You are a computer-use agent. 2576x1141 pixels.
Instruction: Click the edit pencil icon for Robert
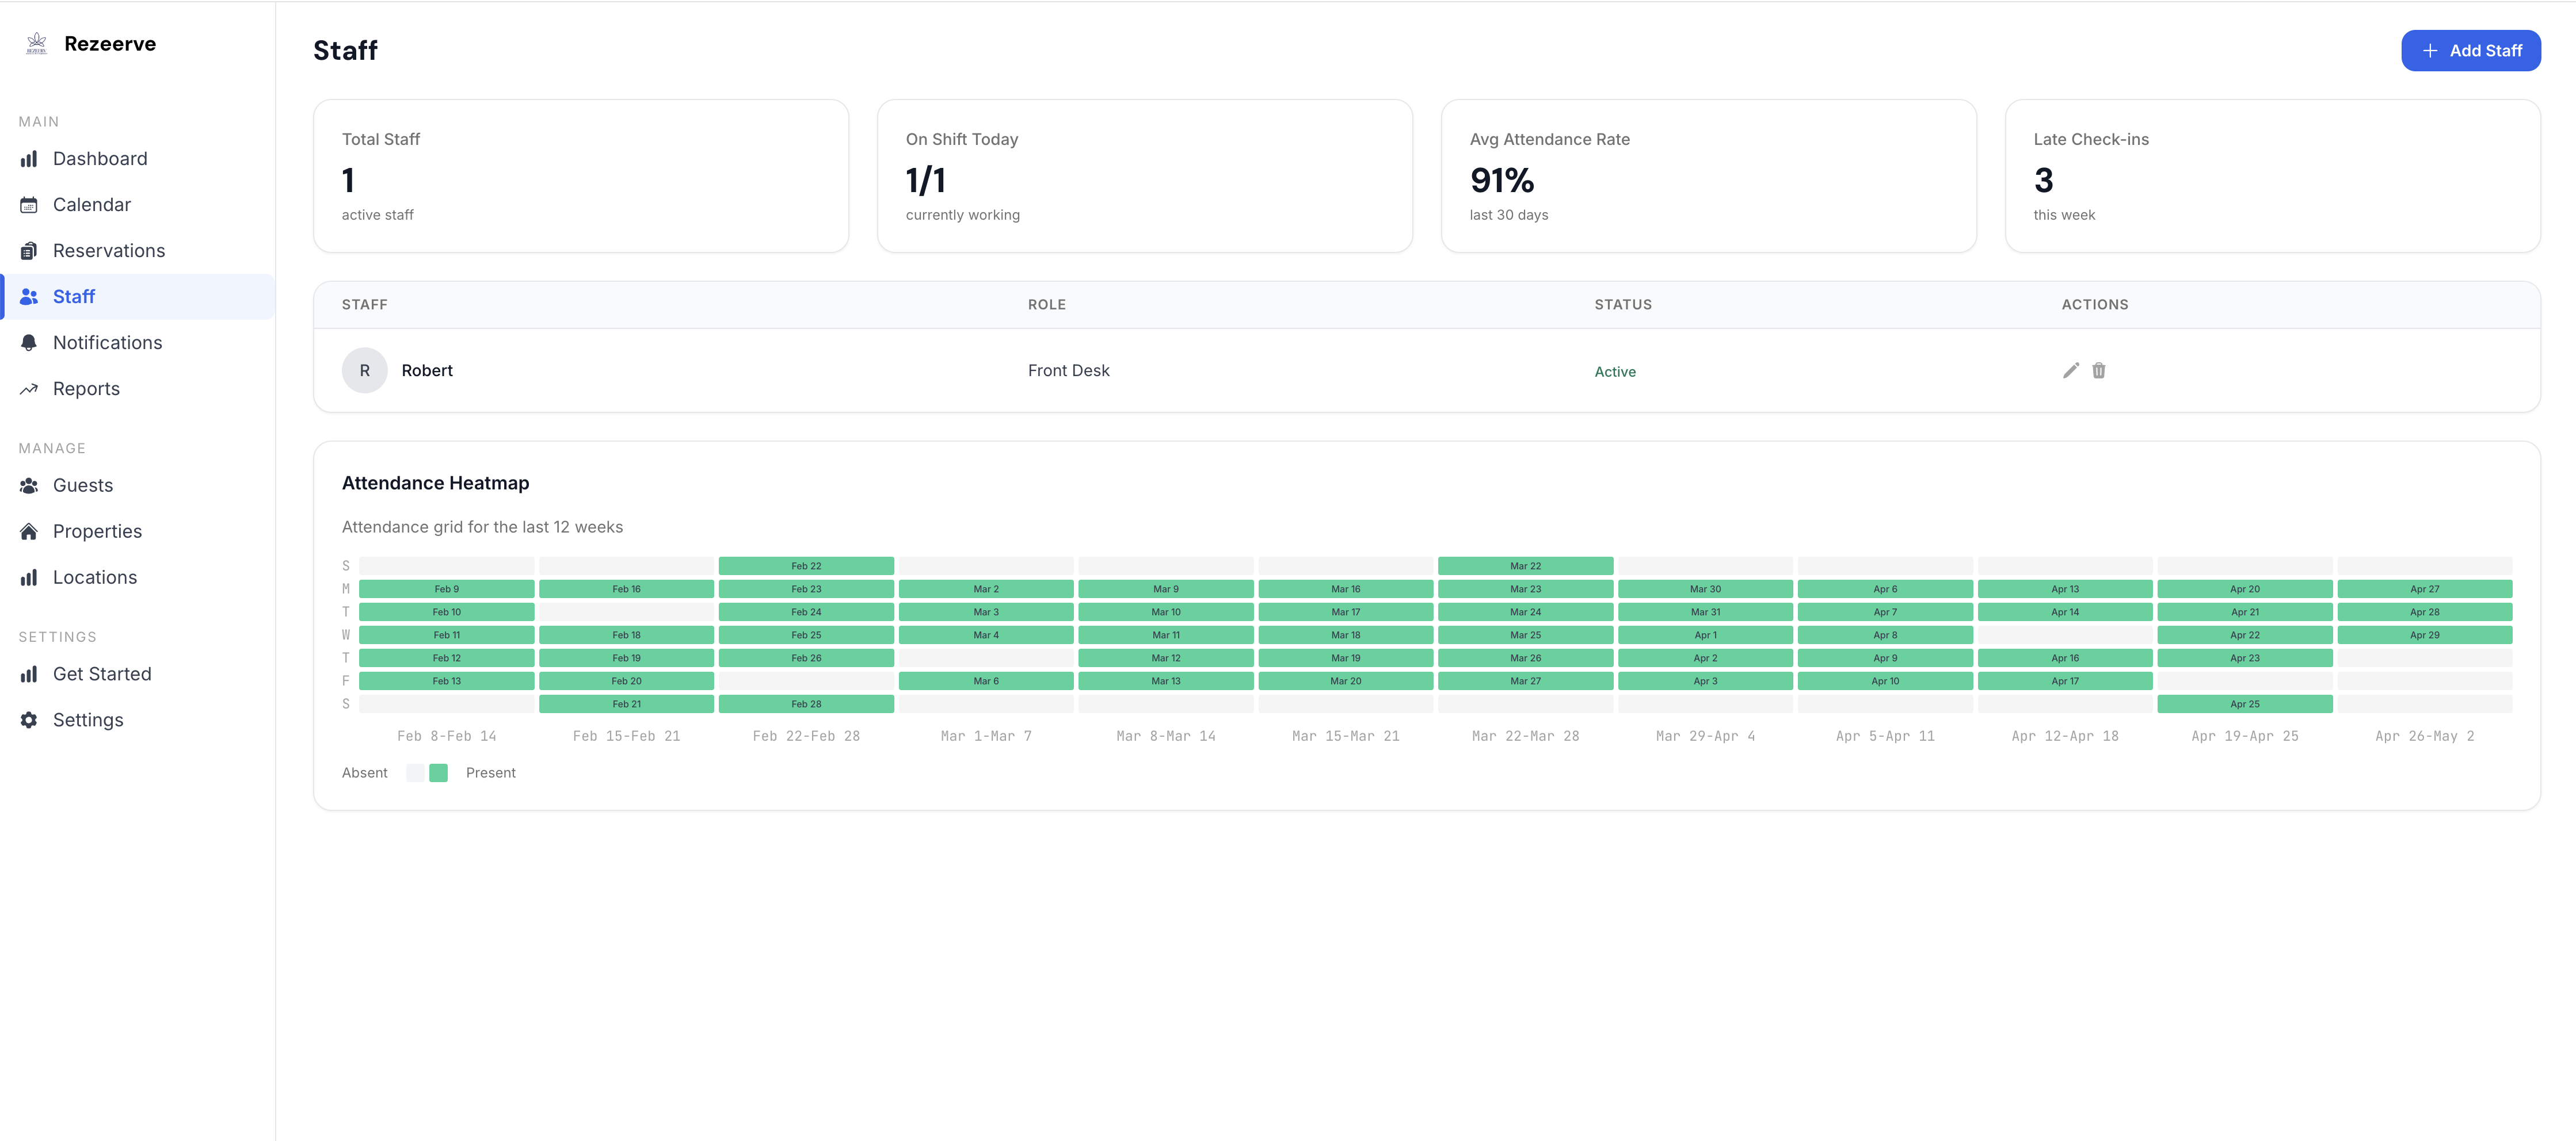pyautogui.click(x=2070, y=371)
